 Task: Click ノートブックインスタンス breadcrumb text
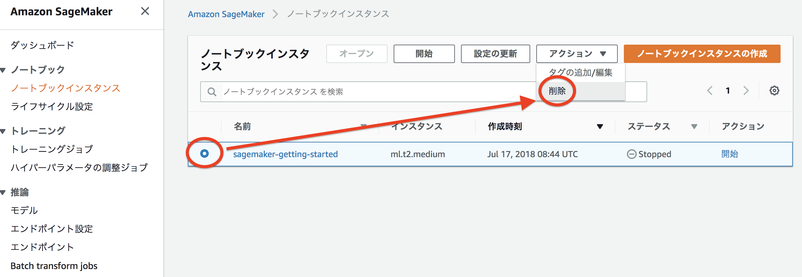click(x=338, y=14)
